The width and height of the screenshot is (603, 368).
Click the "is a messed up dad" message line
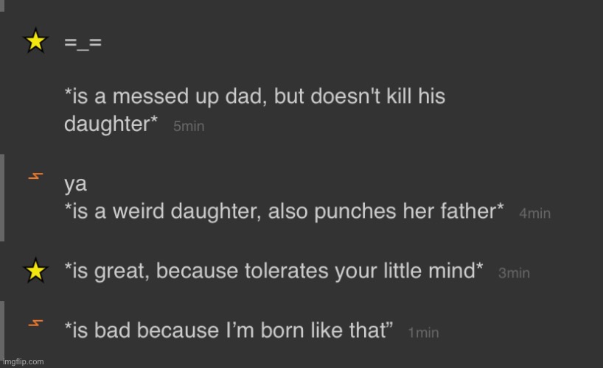[254, 96]
